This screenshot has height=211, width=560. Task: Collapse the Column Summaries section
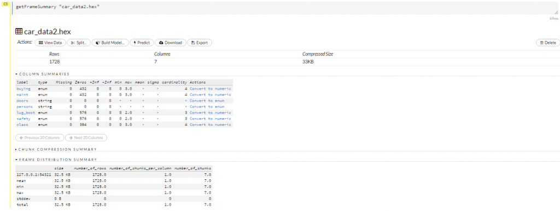point(43,74)
